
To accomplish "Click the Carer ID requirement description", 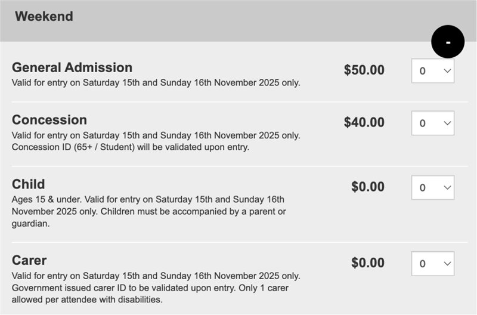I will [x=156, y=288].
